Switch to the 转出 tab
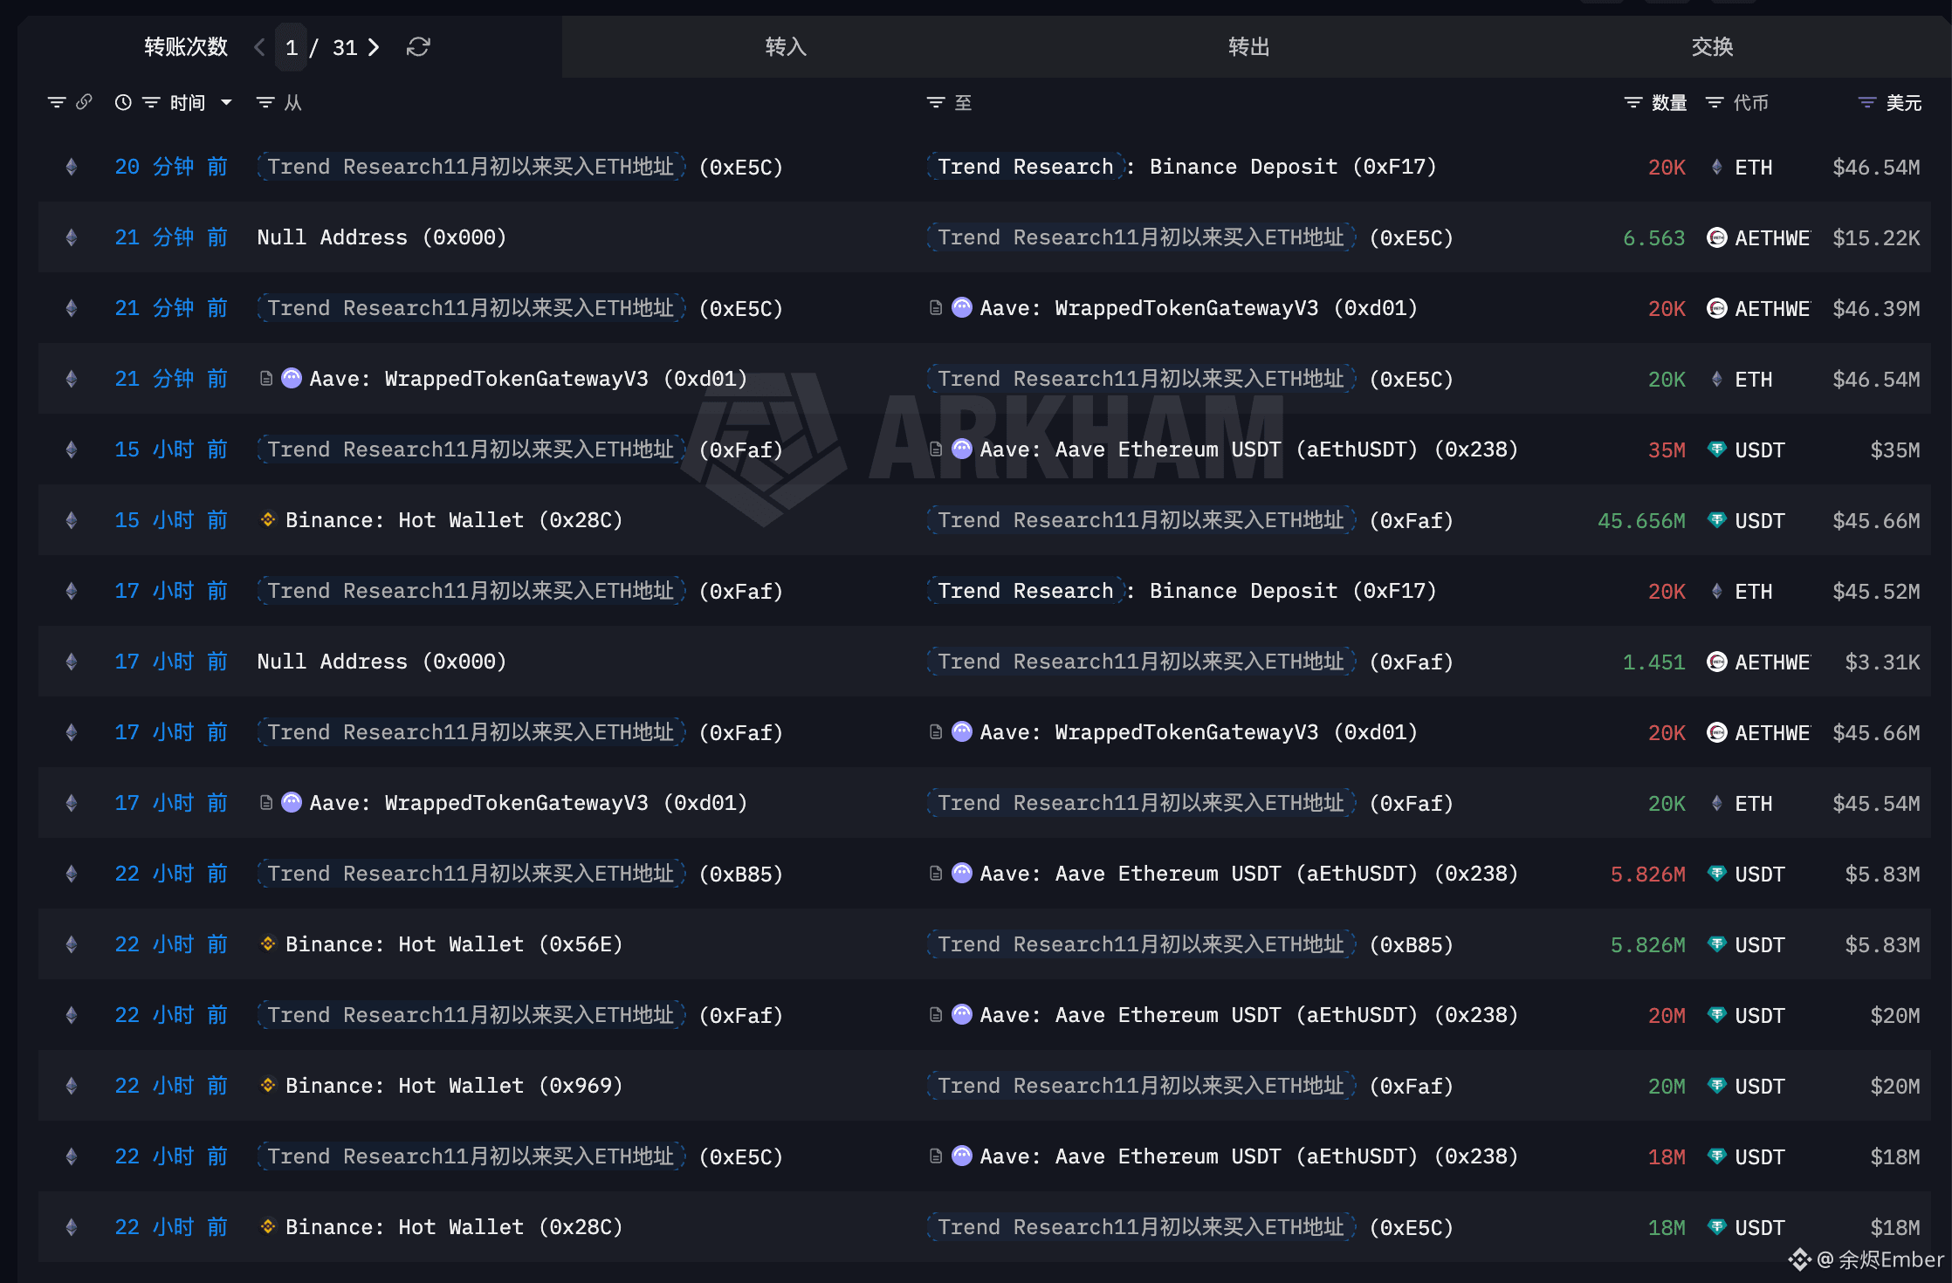Viewport: 1952px width, 1283px height. tap(1248, 47)
